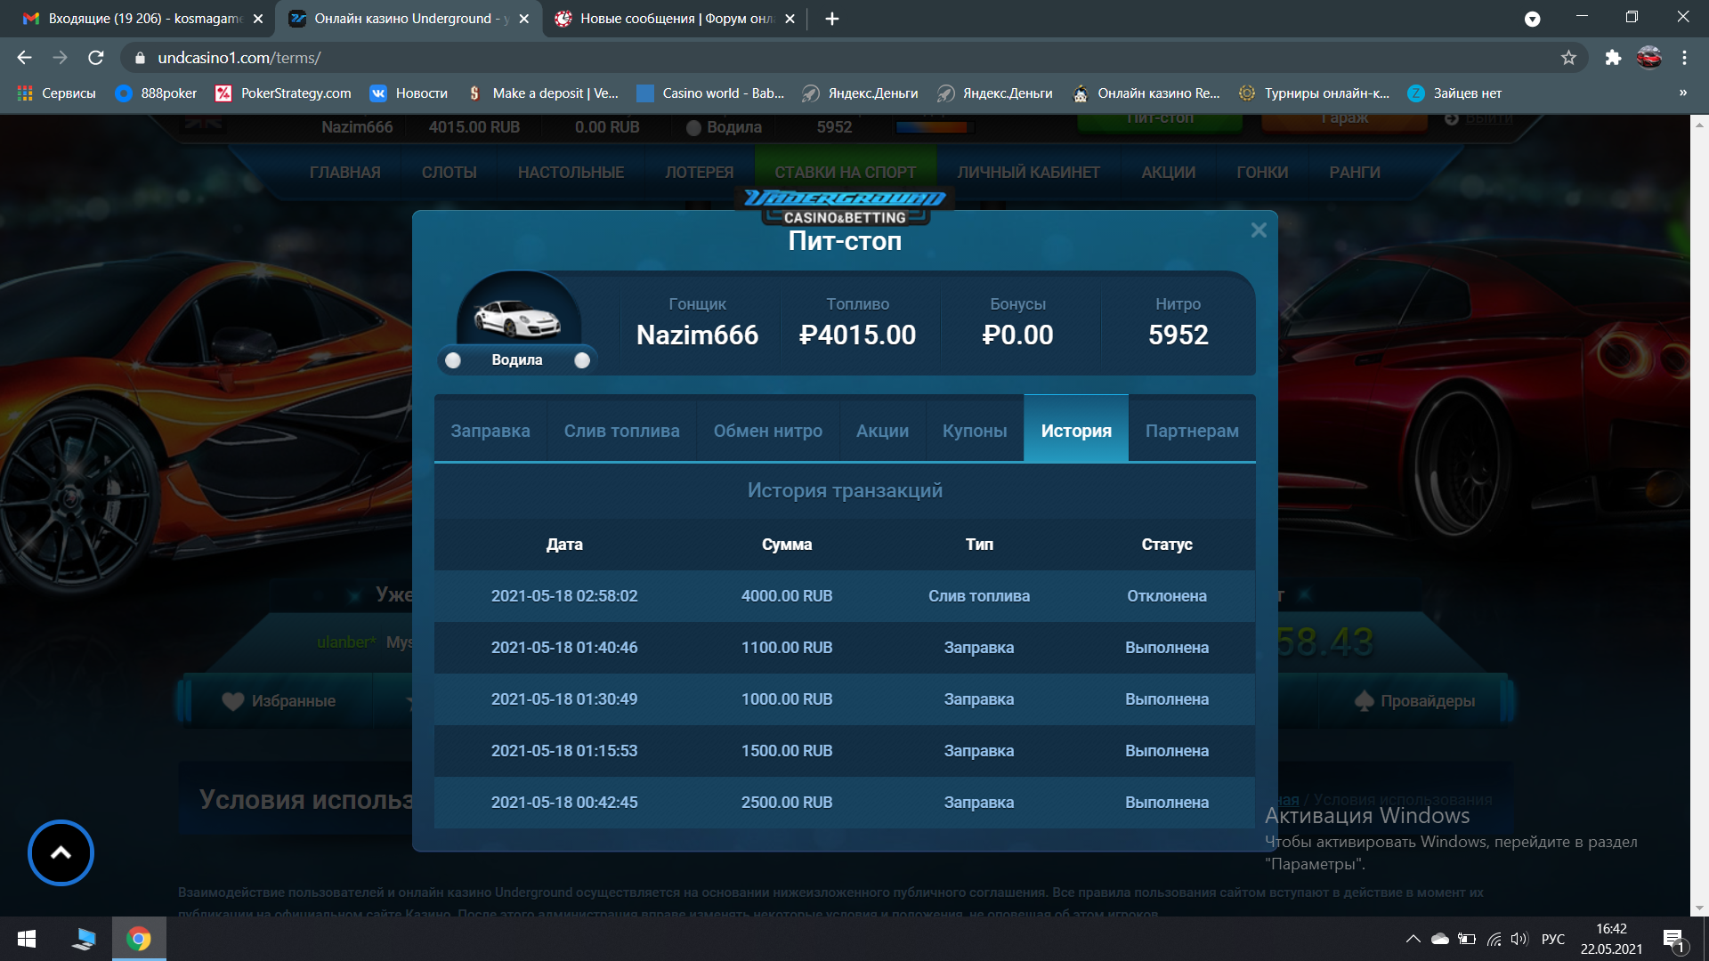Switch to Слив топлива tab
Image resolution: width=1709 pixels, height=961 pixels.
621,431
